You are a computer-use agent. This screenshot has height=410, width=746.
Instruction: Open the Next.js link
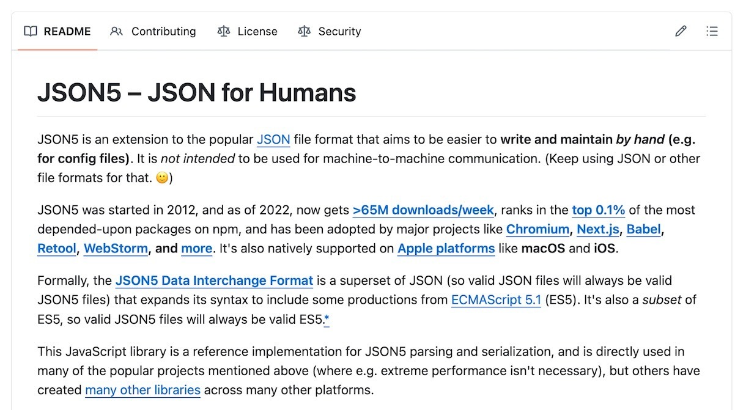click(598, 230)
